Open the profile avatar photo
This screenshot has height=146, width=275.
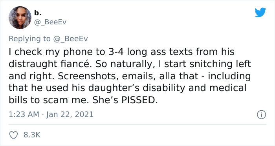[20, 18]
